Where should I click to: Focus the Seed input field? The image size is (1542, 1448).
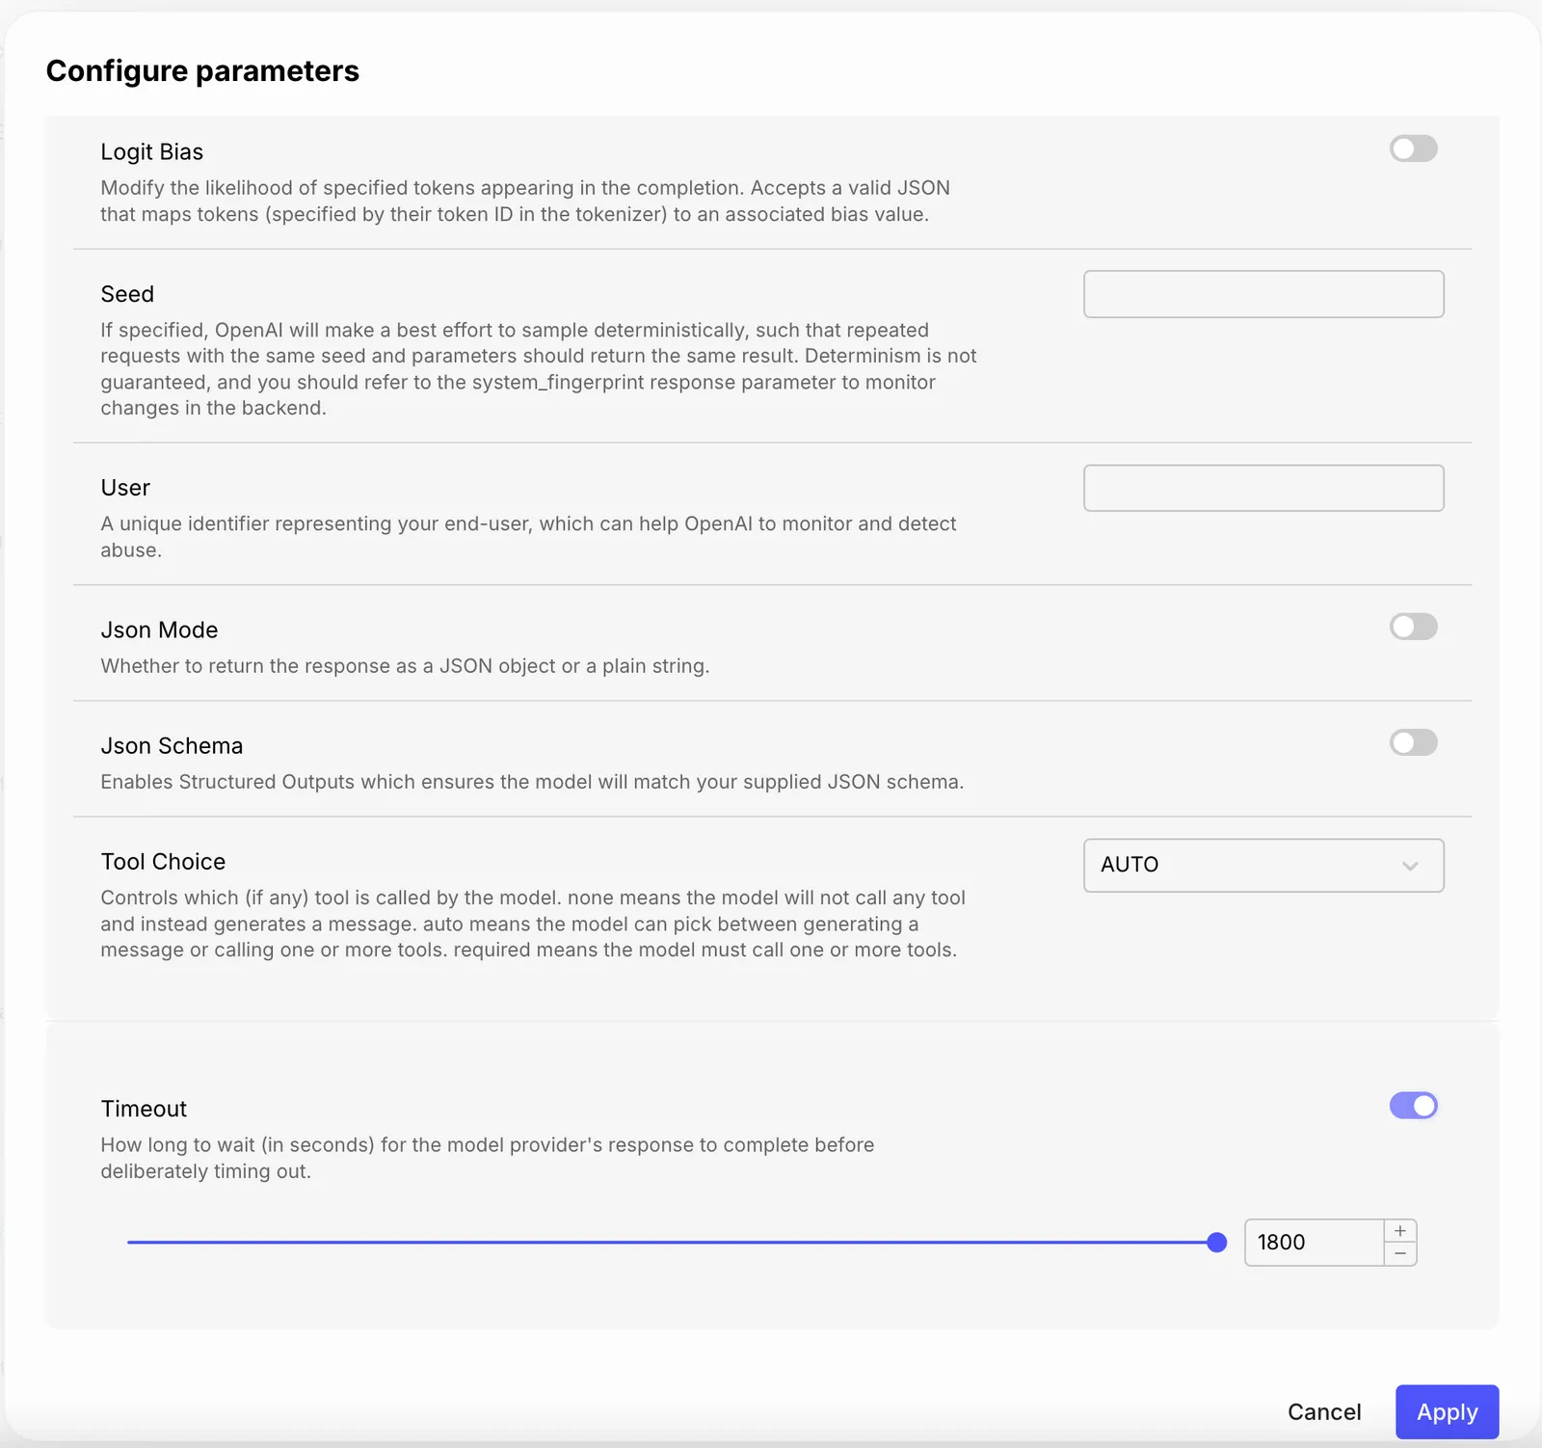pos(1263,294)
